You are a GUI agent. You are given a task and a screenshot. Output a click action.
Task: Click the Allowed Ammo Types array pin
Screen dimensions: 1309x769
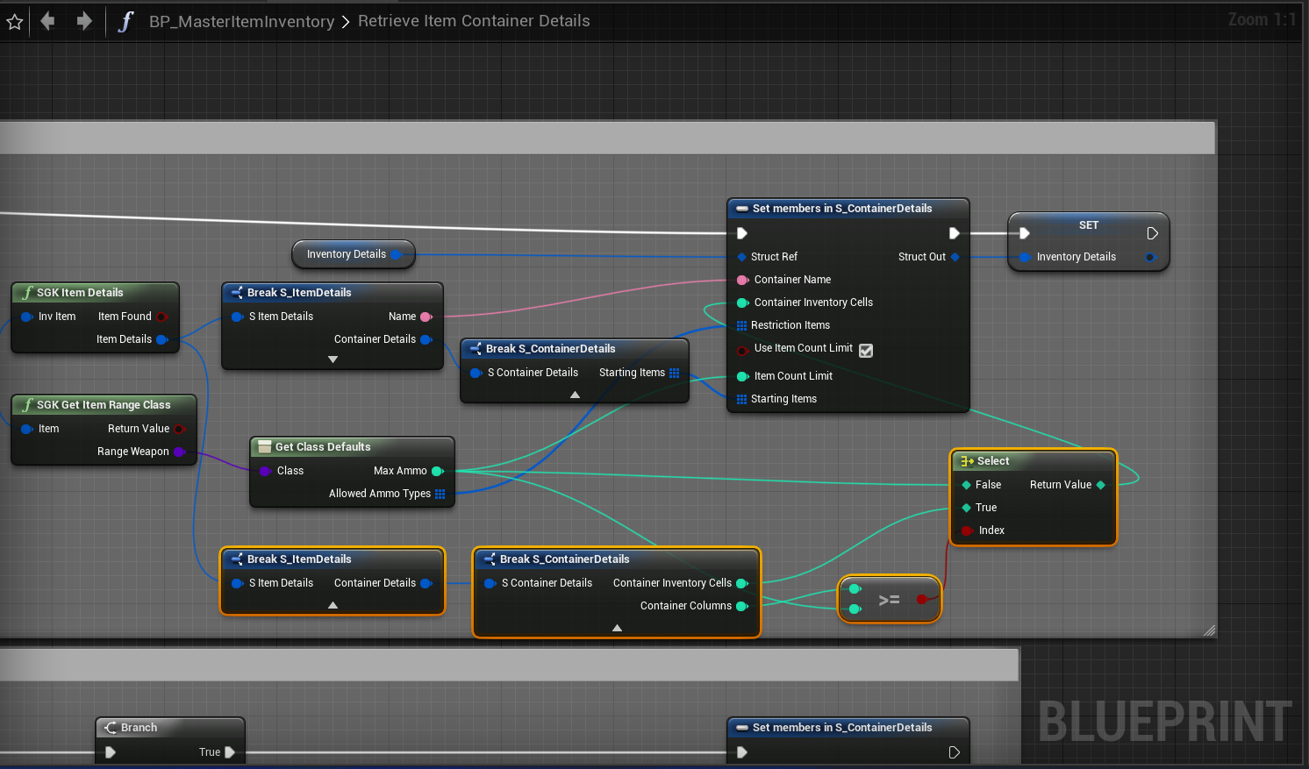[x=440, y=494]
